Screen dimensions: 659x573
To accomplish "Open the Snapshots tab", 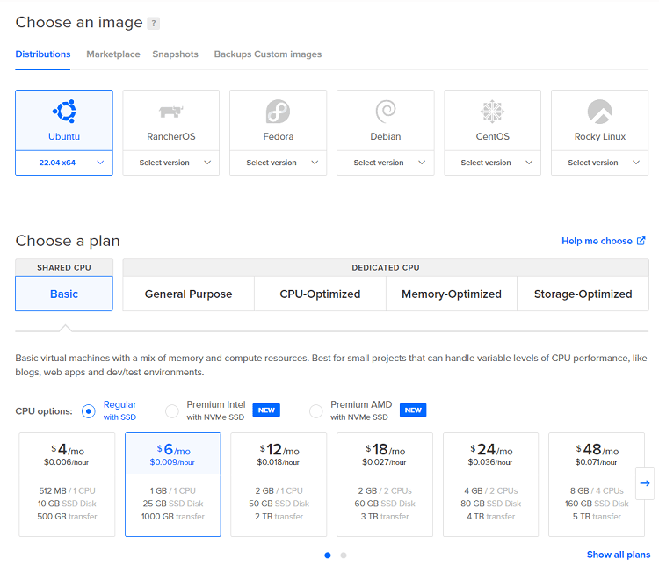I will (x=175, y=54).
